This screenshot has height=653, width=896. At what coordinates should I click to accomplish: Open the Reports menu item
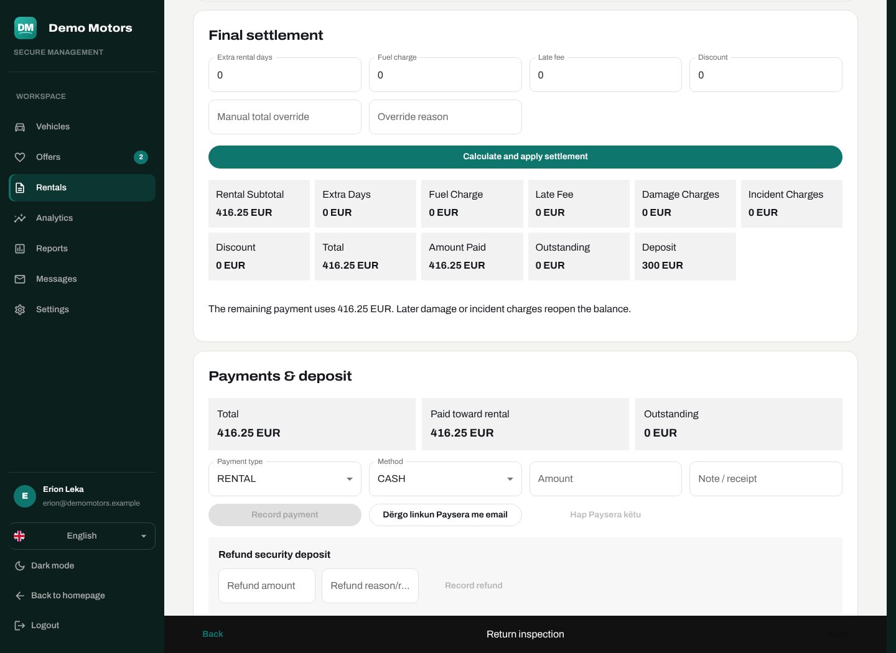tap(82, 249)
